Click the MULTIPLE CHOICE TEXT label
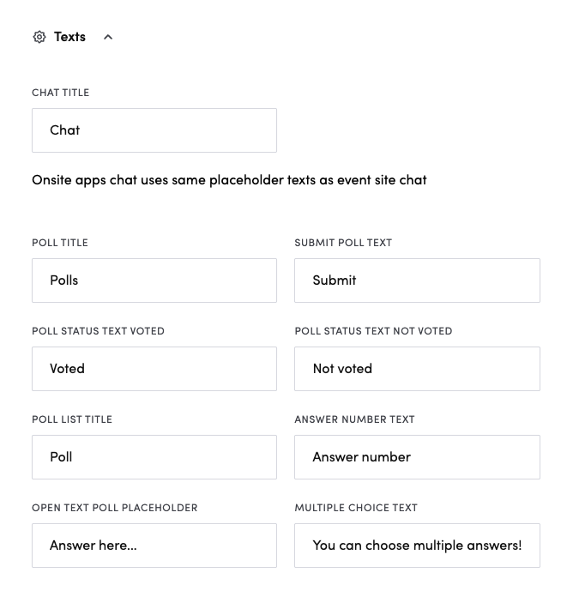This screenshot has width=567, height=603. pyautogui.click(x=356, y=508)
